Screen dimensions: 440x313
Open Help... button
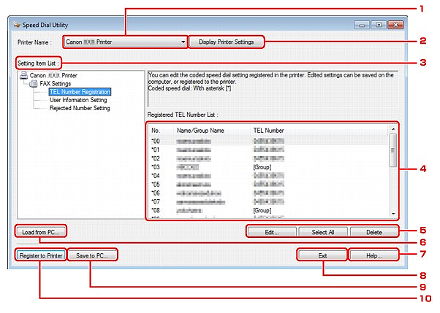pyautogui.click(x=374, y=255)
